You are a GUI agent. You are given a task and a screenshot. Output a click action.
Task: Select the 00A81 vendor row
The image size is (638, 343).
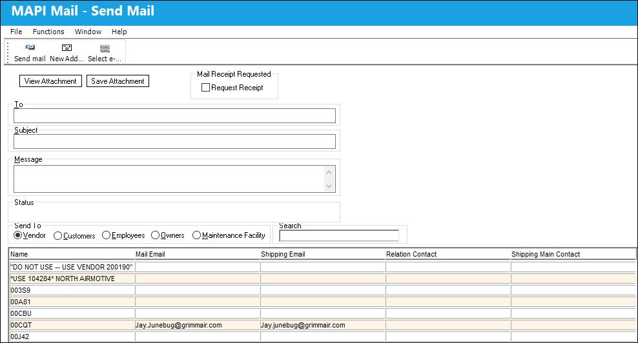tap(322, 302)
